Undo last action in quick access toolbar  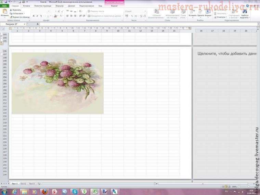pyautogui.click(x=10, y=2)
